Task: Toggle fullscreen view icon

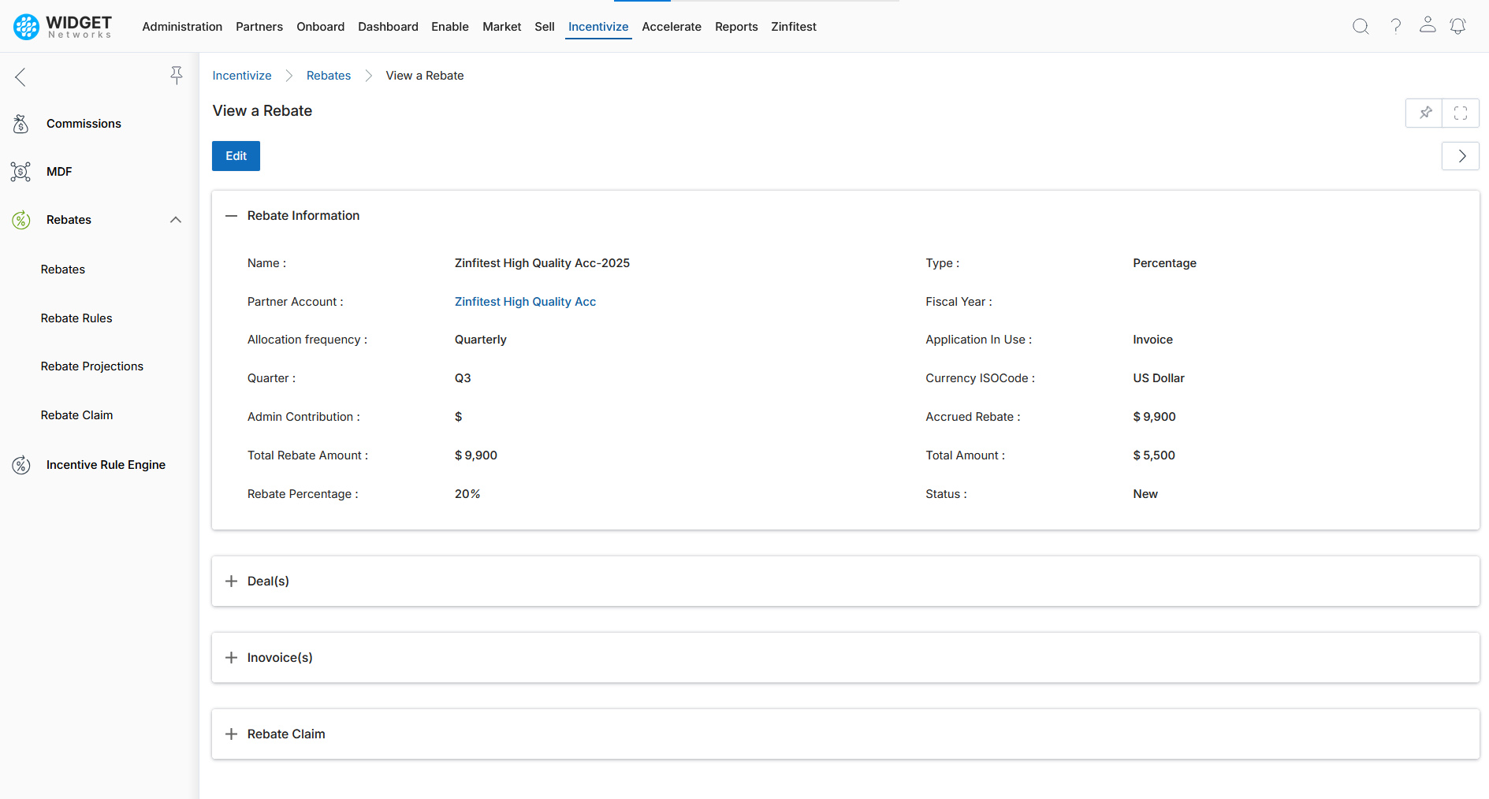Action: click(x=1461, y=113)
